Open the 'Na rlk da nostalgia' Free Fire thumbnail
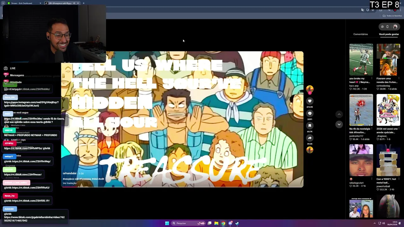 pos(361,110)
